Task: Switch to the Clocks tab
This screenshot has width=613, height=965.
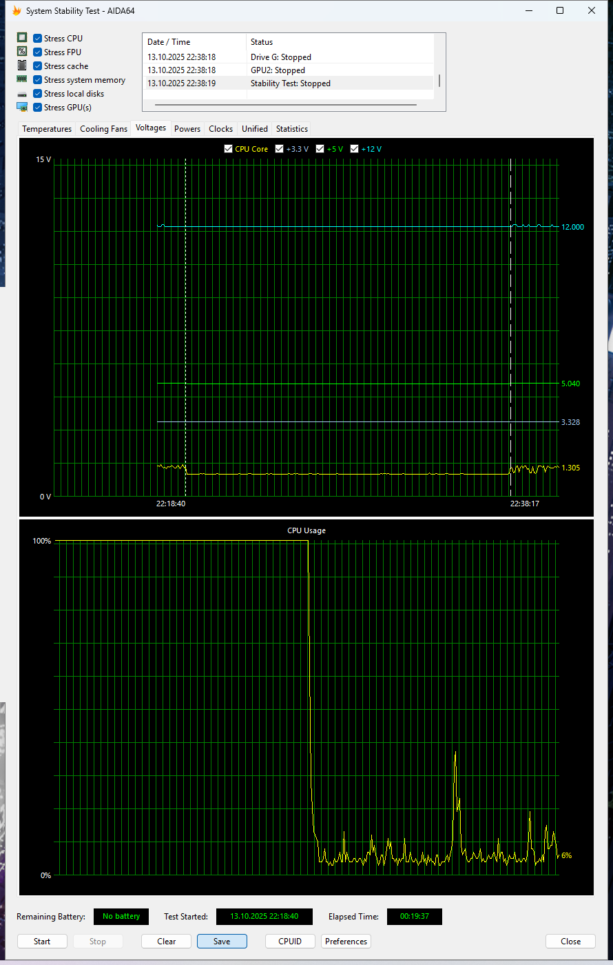Action: click(x=220, y=128)
